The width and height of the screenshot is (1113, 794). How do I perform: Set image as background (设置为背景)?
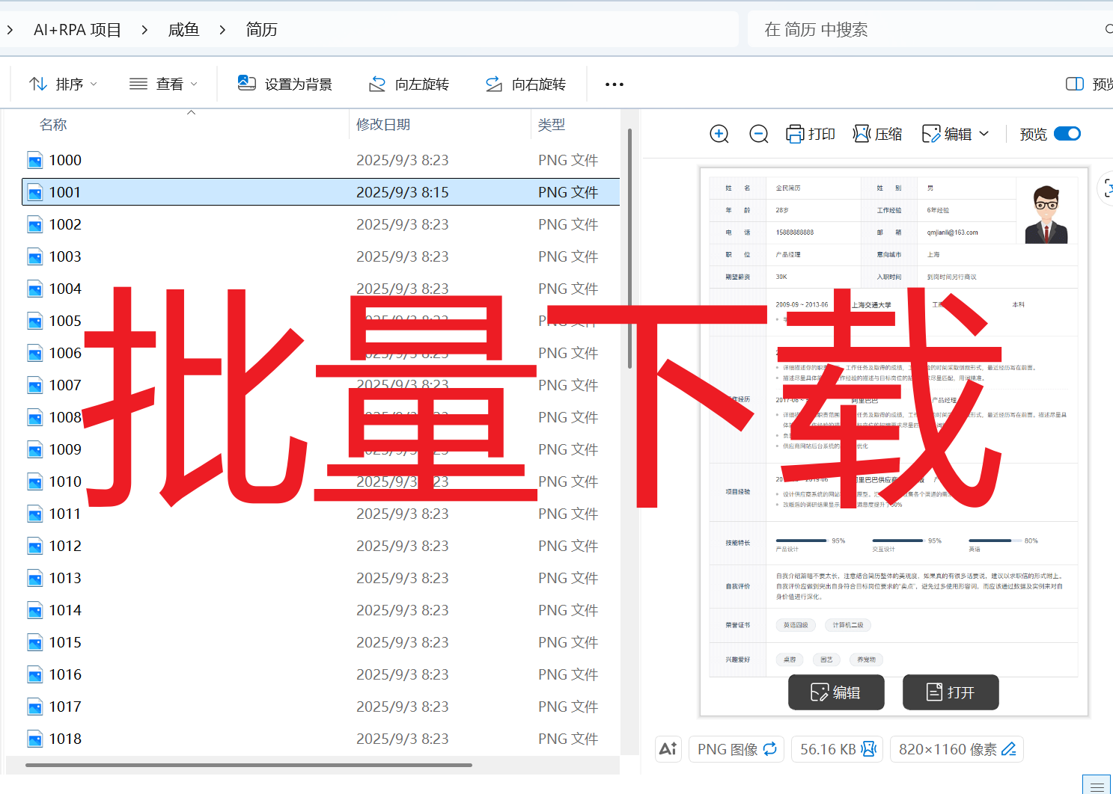pos(285,84)
